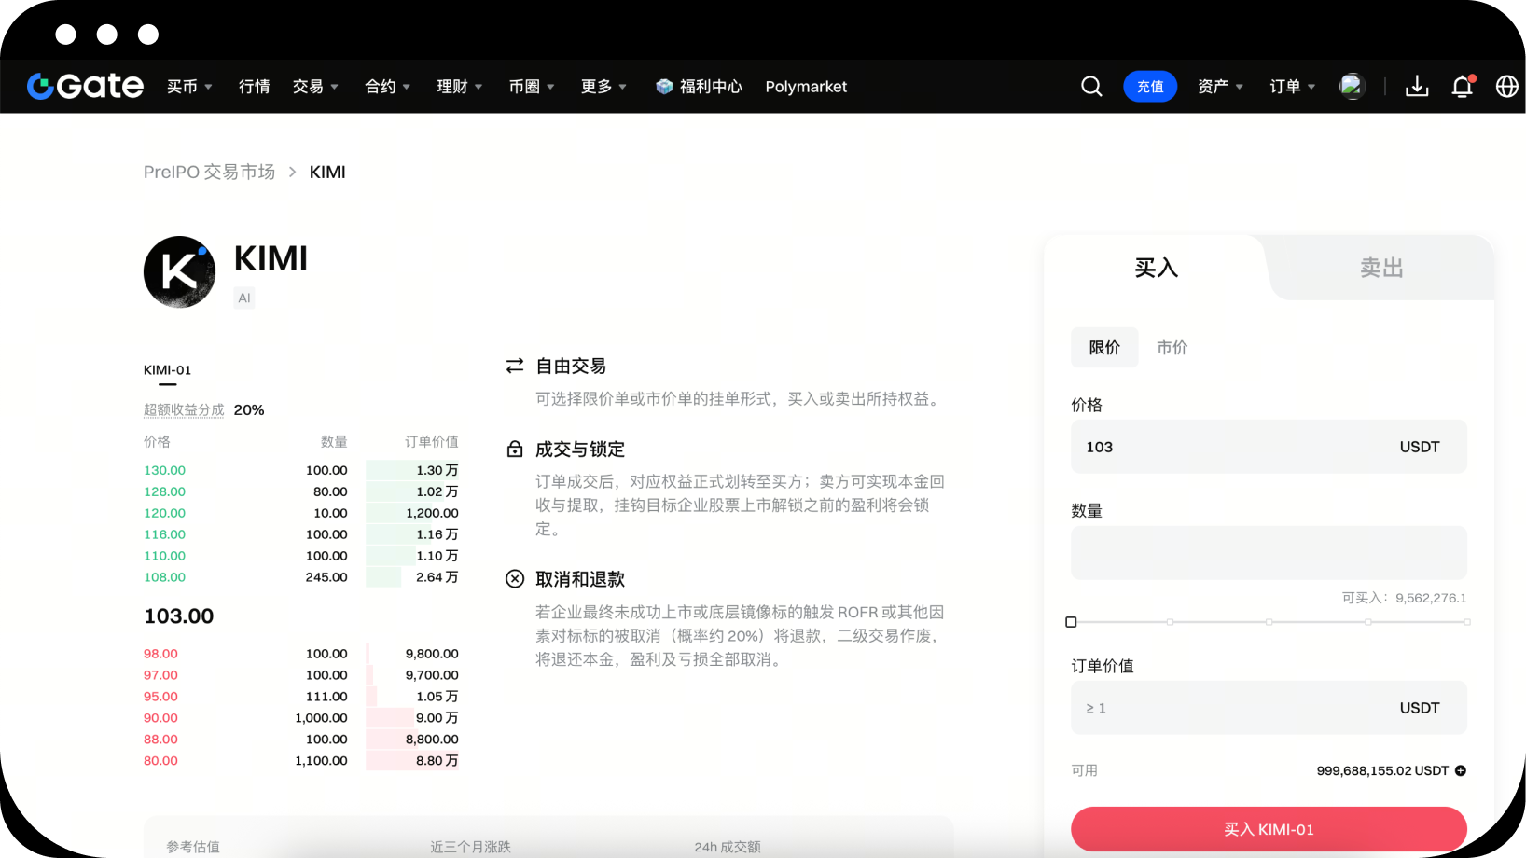Switch to the 买入 tab
1526x858 pixels.
(x=1156, y=268)
